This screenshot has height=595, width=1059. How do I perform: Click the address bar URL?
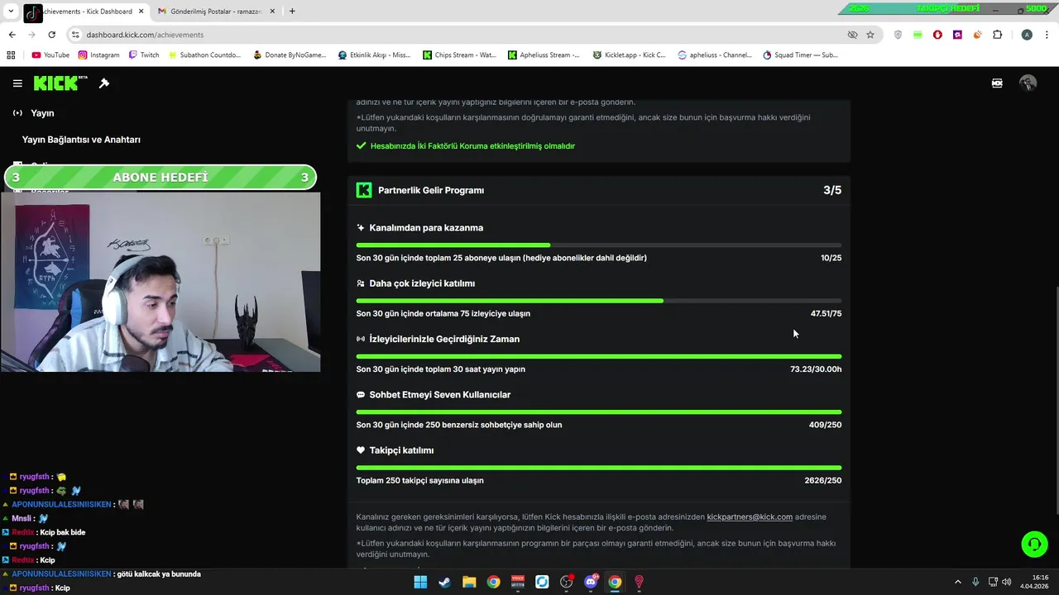(x=145, y=35)
